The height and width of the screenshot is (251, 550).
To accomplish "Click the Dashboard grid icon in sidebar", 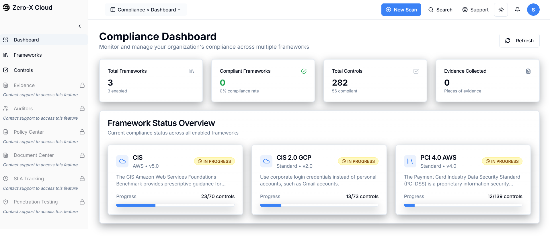I will tap(6, 40).
